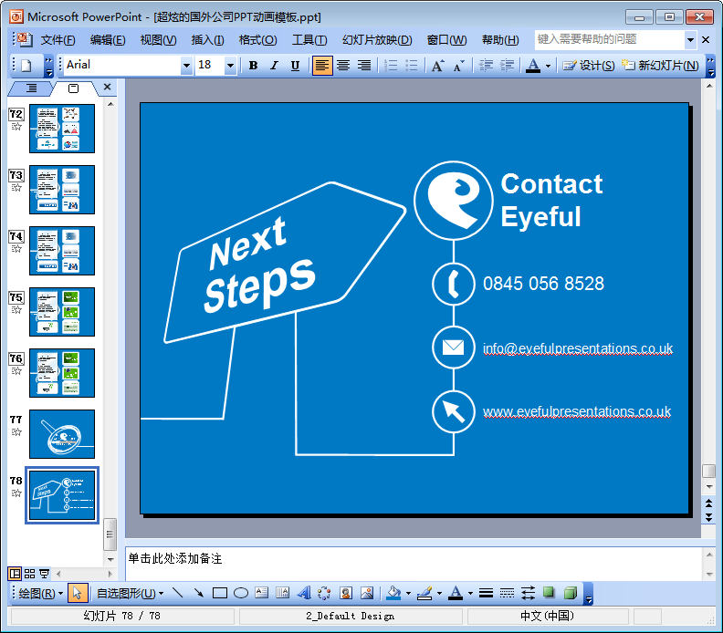Insert picture from file
Viewport: 723px width, 633px height.
pos(367,593)
